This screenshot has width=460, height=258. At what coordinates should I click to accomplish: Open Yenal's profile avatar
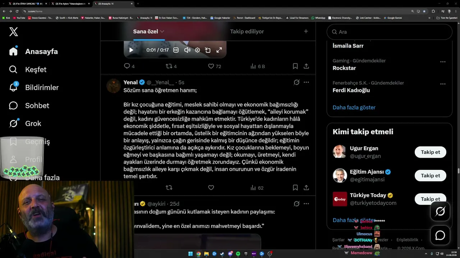114,86
